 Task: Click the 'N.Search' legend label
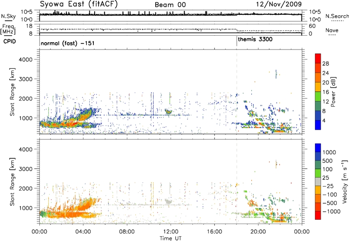(337, 16)
